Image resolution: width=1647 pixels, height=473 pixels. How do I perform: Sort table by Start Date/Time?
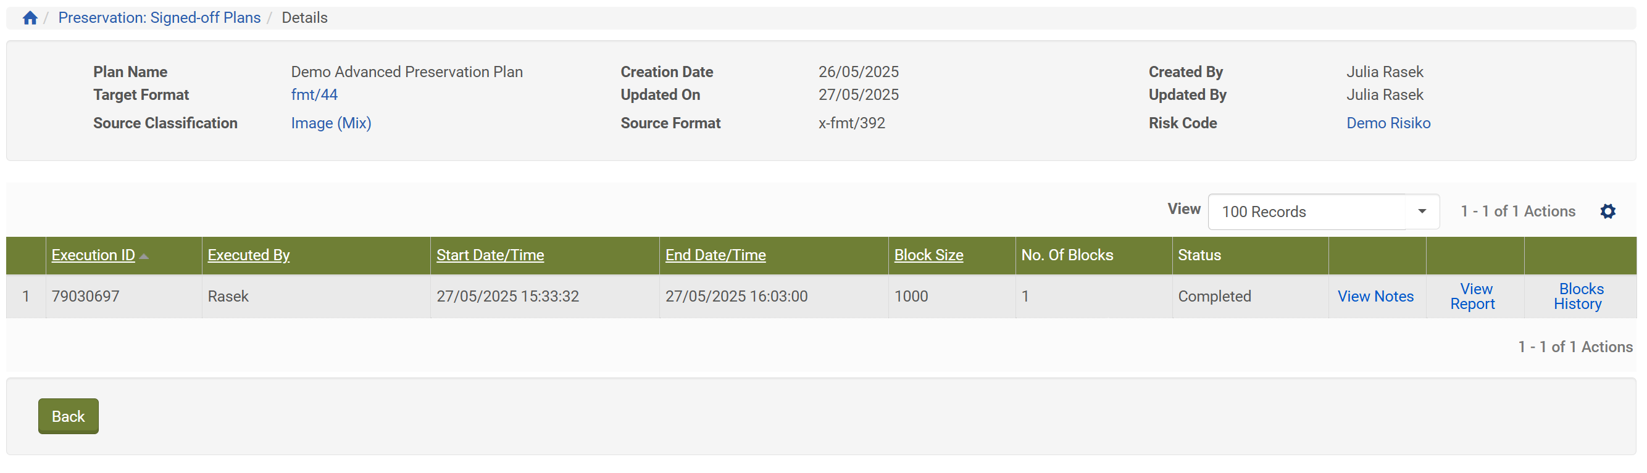pyautogui.click(x=490, y=255)
